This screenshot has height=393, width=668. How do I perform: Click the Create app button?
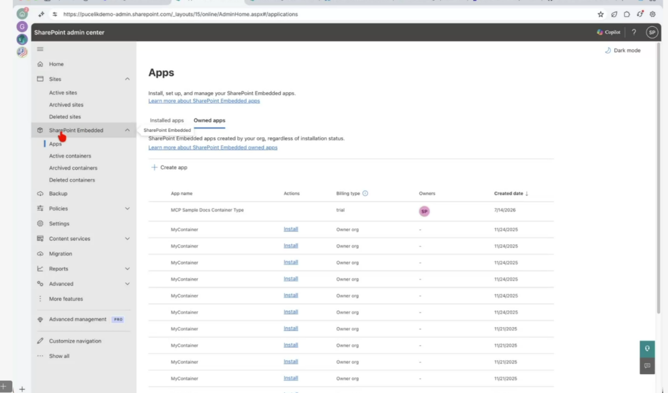tap(169, 167)
